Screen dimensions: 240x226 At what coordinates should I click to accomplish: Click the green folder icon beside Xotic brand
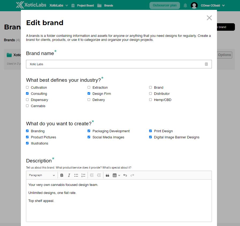9,55
